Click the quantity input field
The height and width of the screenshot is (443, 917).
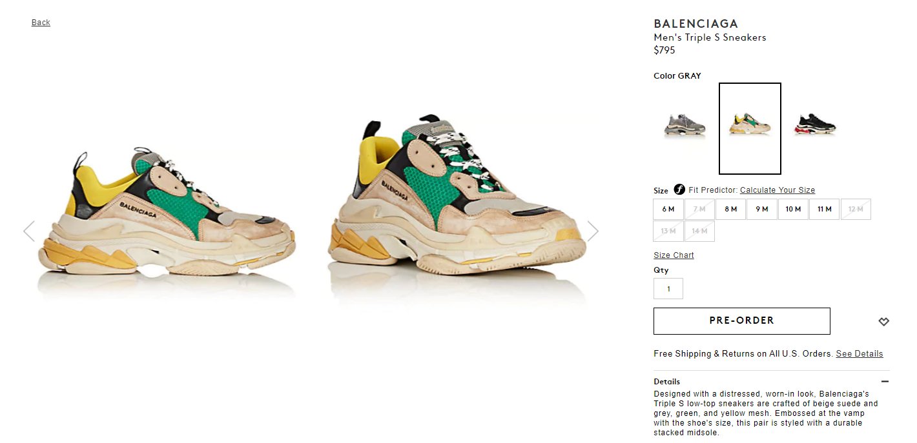668,288
